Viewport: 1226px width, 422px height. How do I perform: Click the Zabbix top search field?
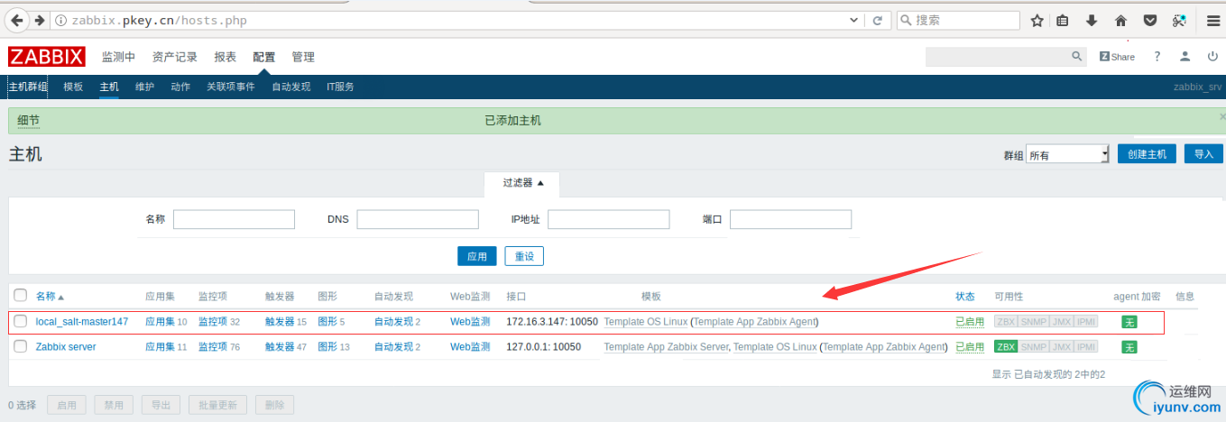pos(997,56)
